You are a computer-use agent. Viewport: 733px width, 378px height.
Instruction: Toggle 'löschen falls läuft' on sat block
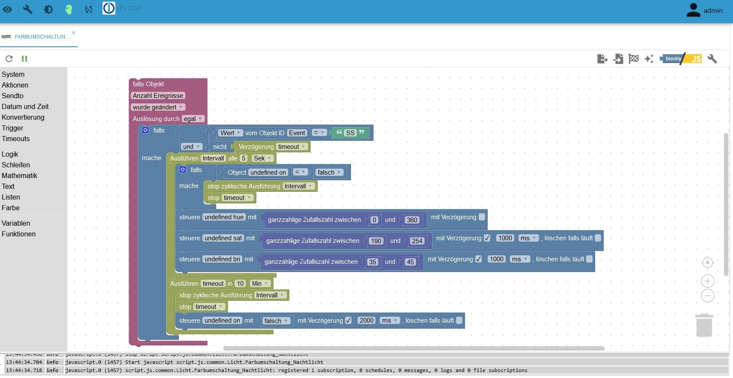pos(598,238)
